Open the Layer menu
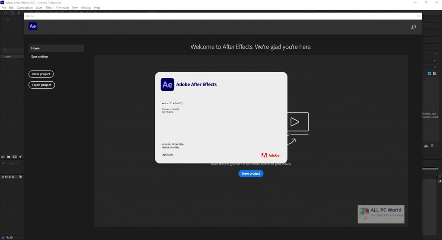The height and width of the screenshot is (240, 442). [x=39, y=8]
